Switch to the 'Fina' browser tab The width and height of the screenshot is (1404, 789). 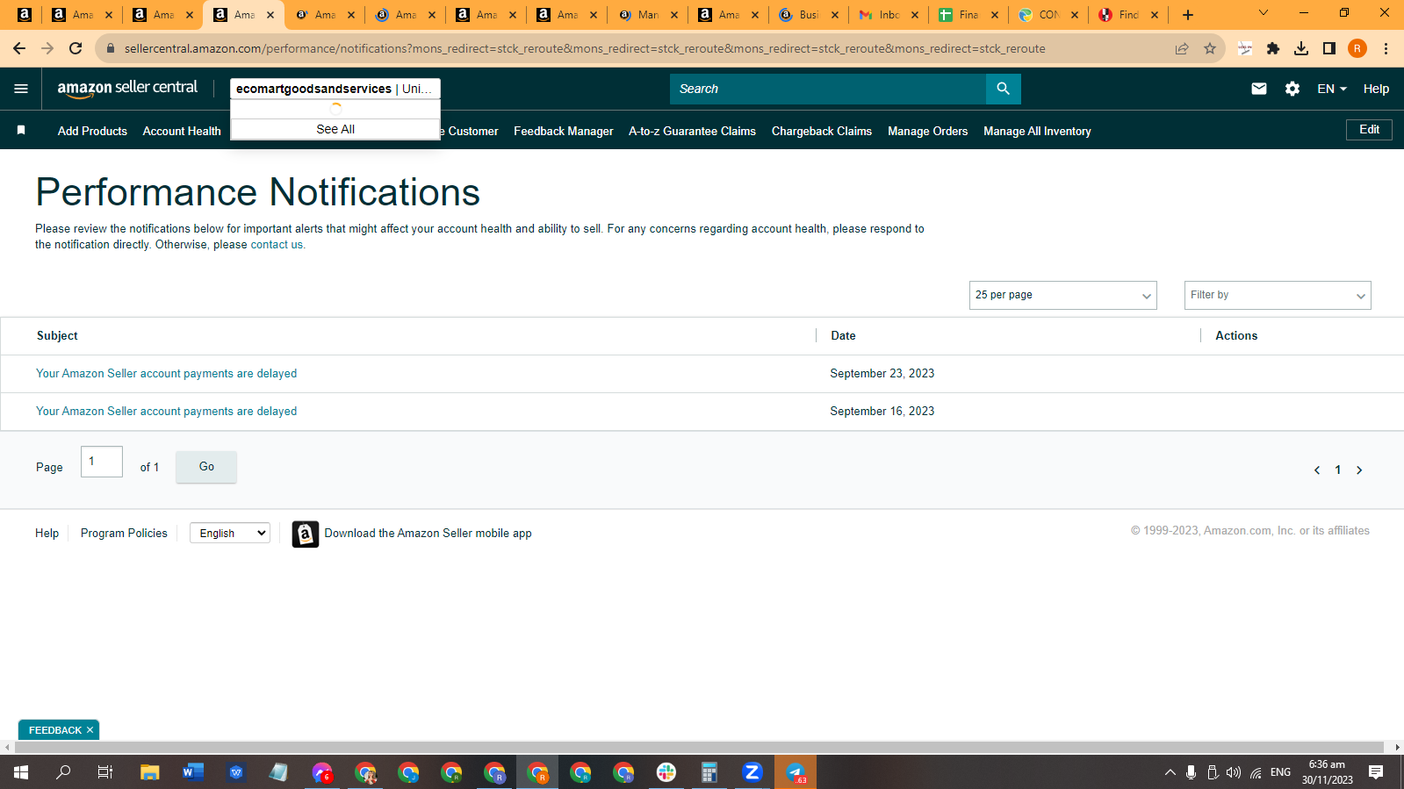[x=968, y=15]
